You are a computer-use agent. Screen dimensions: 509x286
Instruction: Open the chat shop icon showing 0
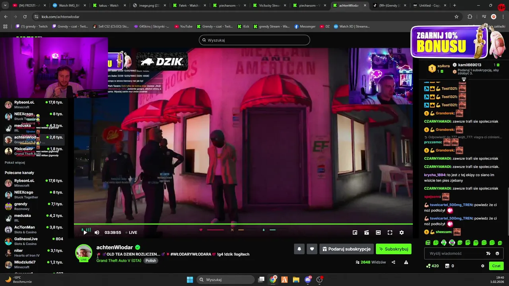[x=449, y=266]
